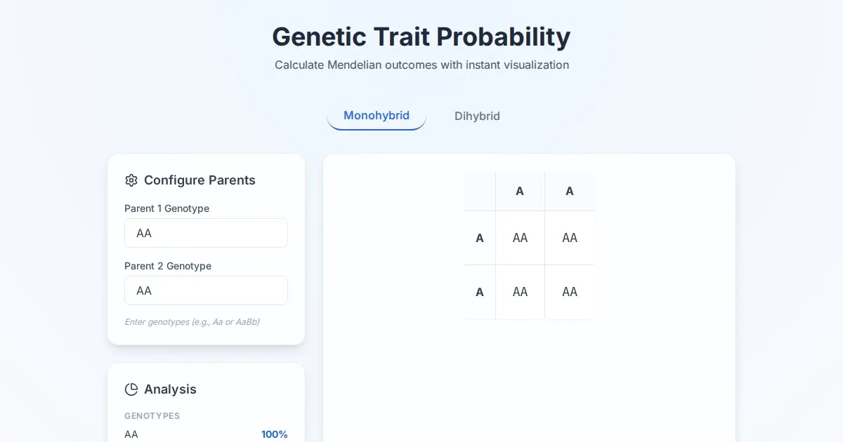The image size is (843, 442).
Task: Click the Parent 2 Genotype label
Action: click(168, 266)
